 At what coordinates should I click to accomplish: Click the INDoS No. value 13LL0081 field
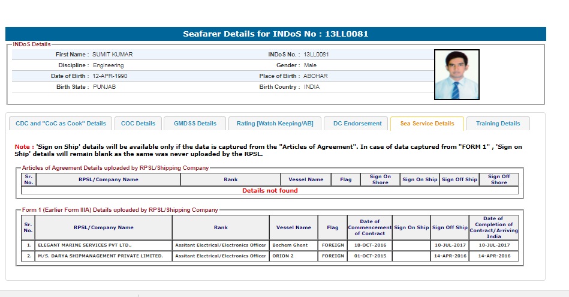[x=316, y=55]
